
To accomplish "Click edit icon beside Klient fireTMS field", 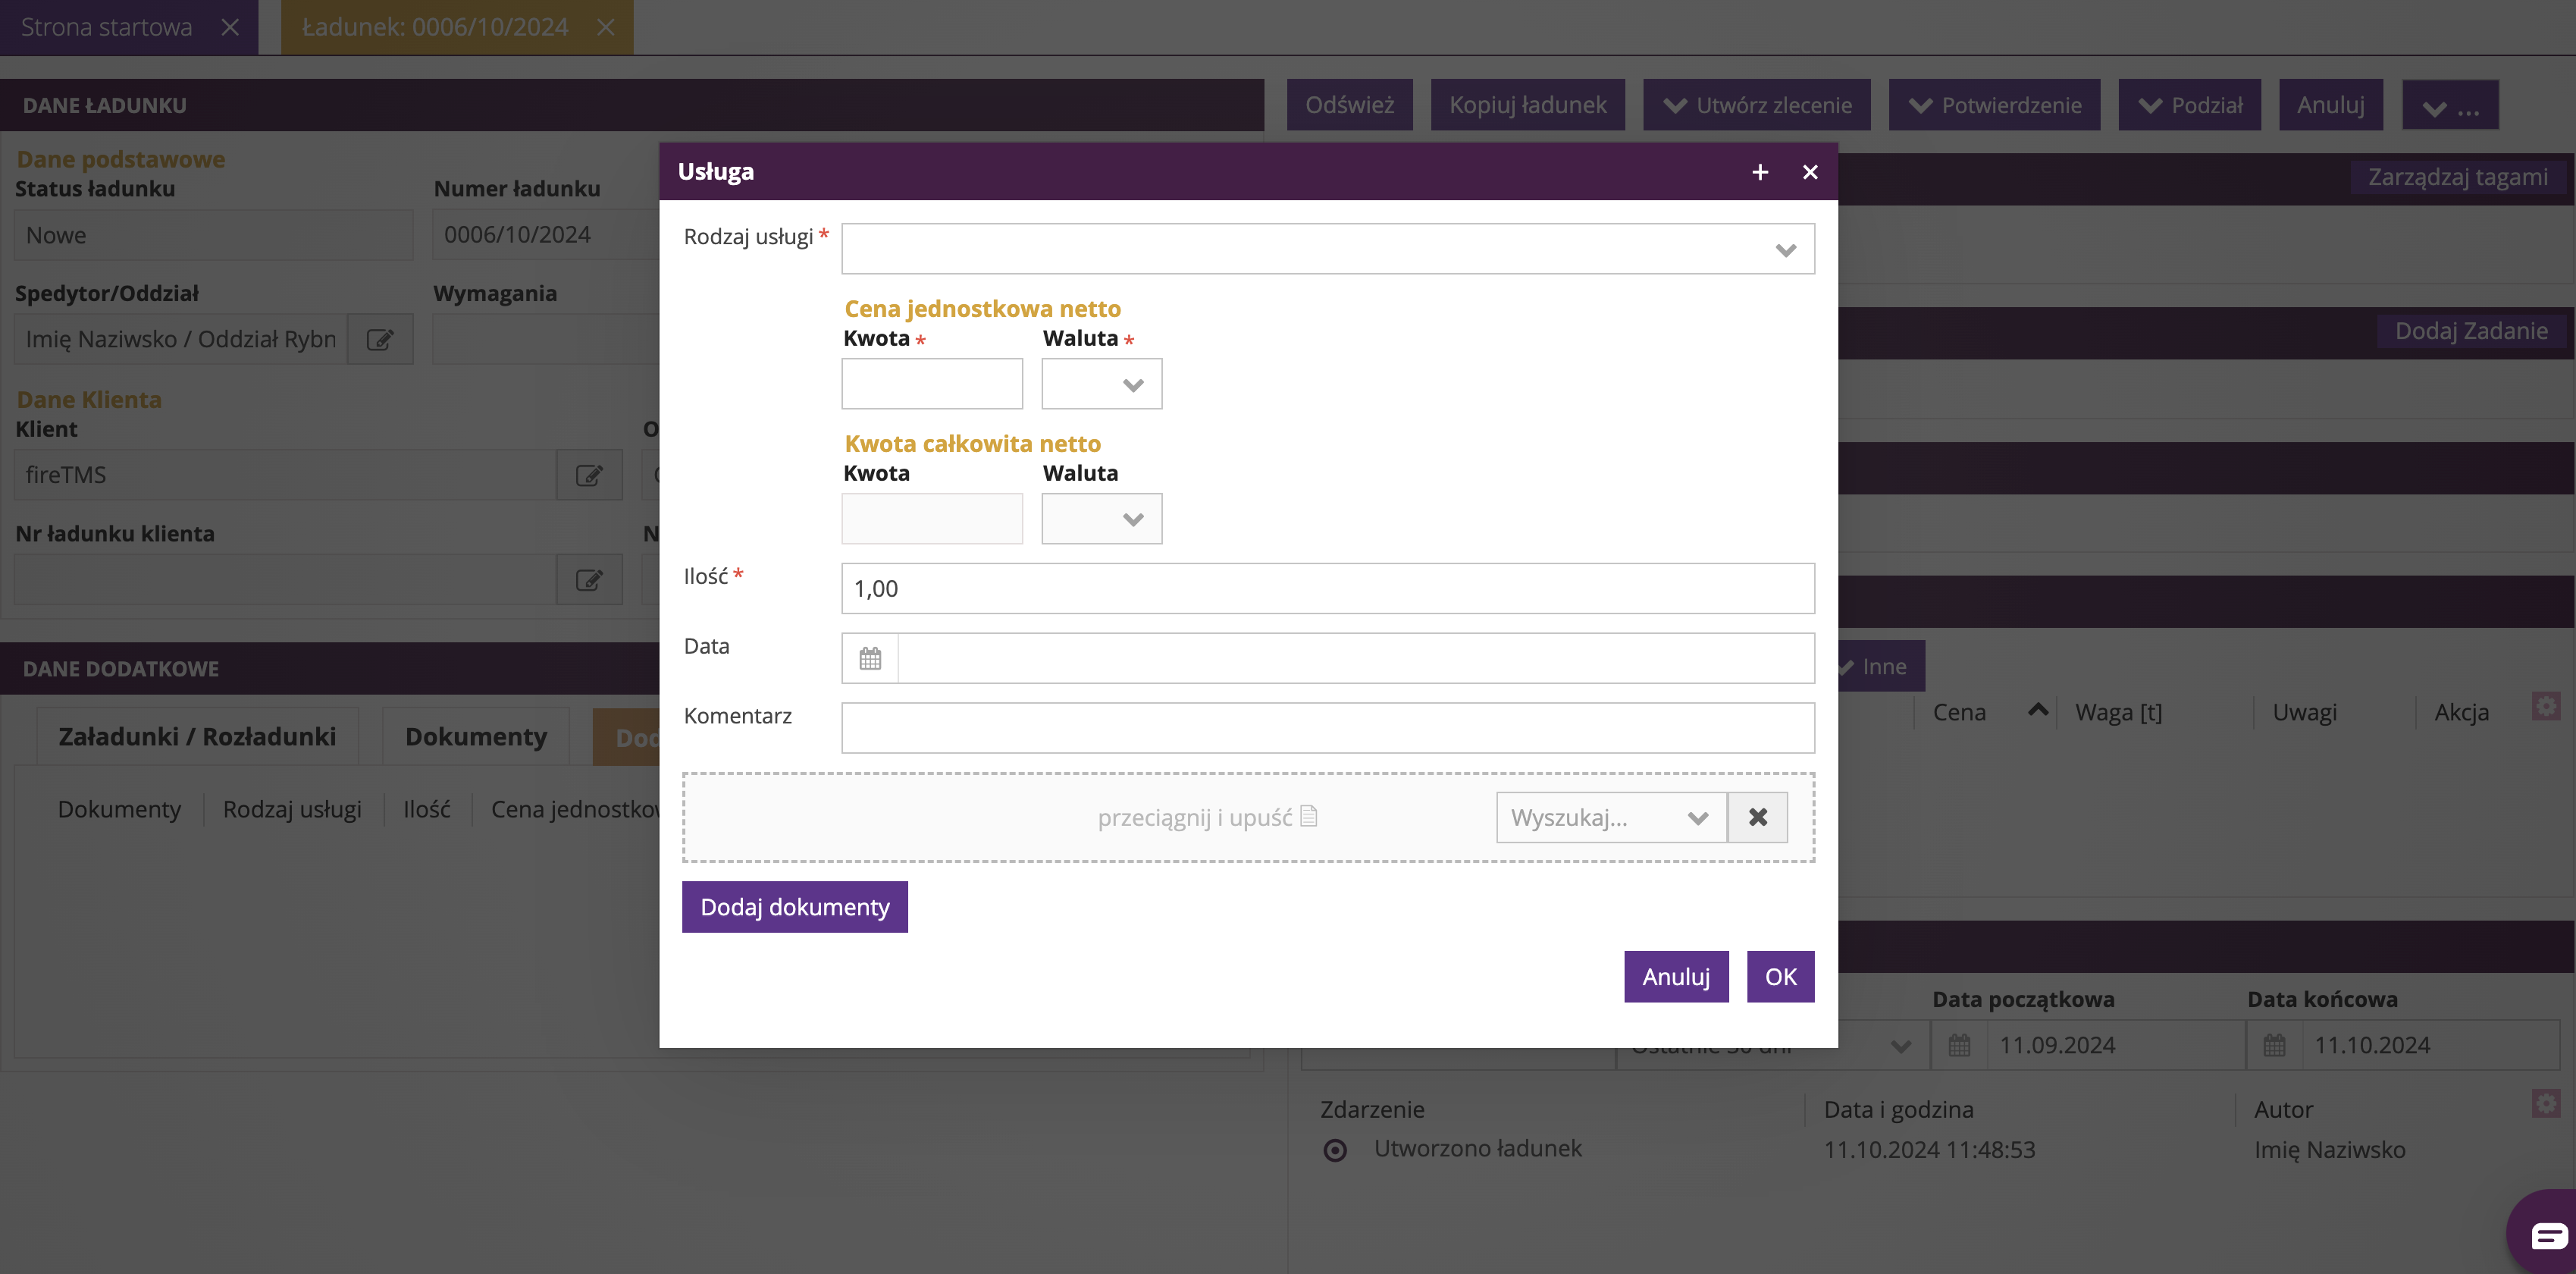I will (x=589, y=475).
